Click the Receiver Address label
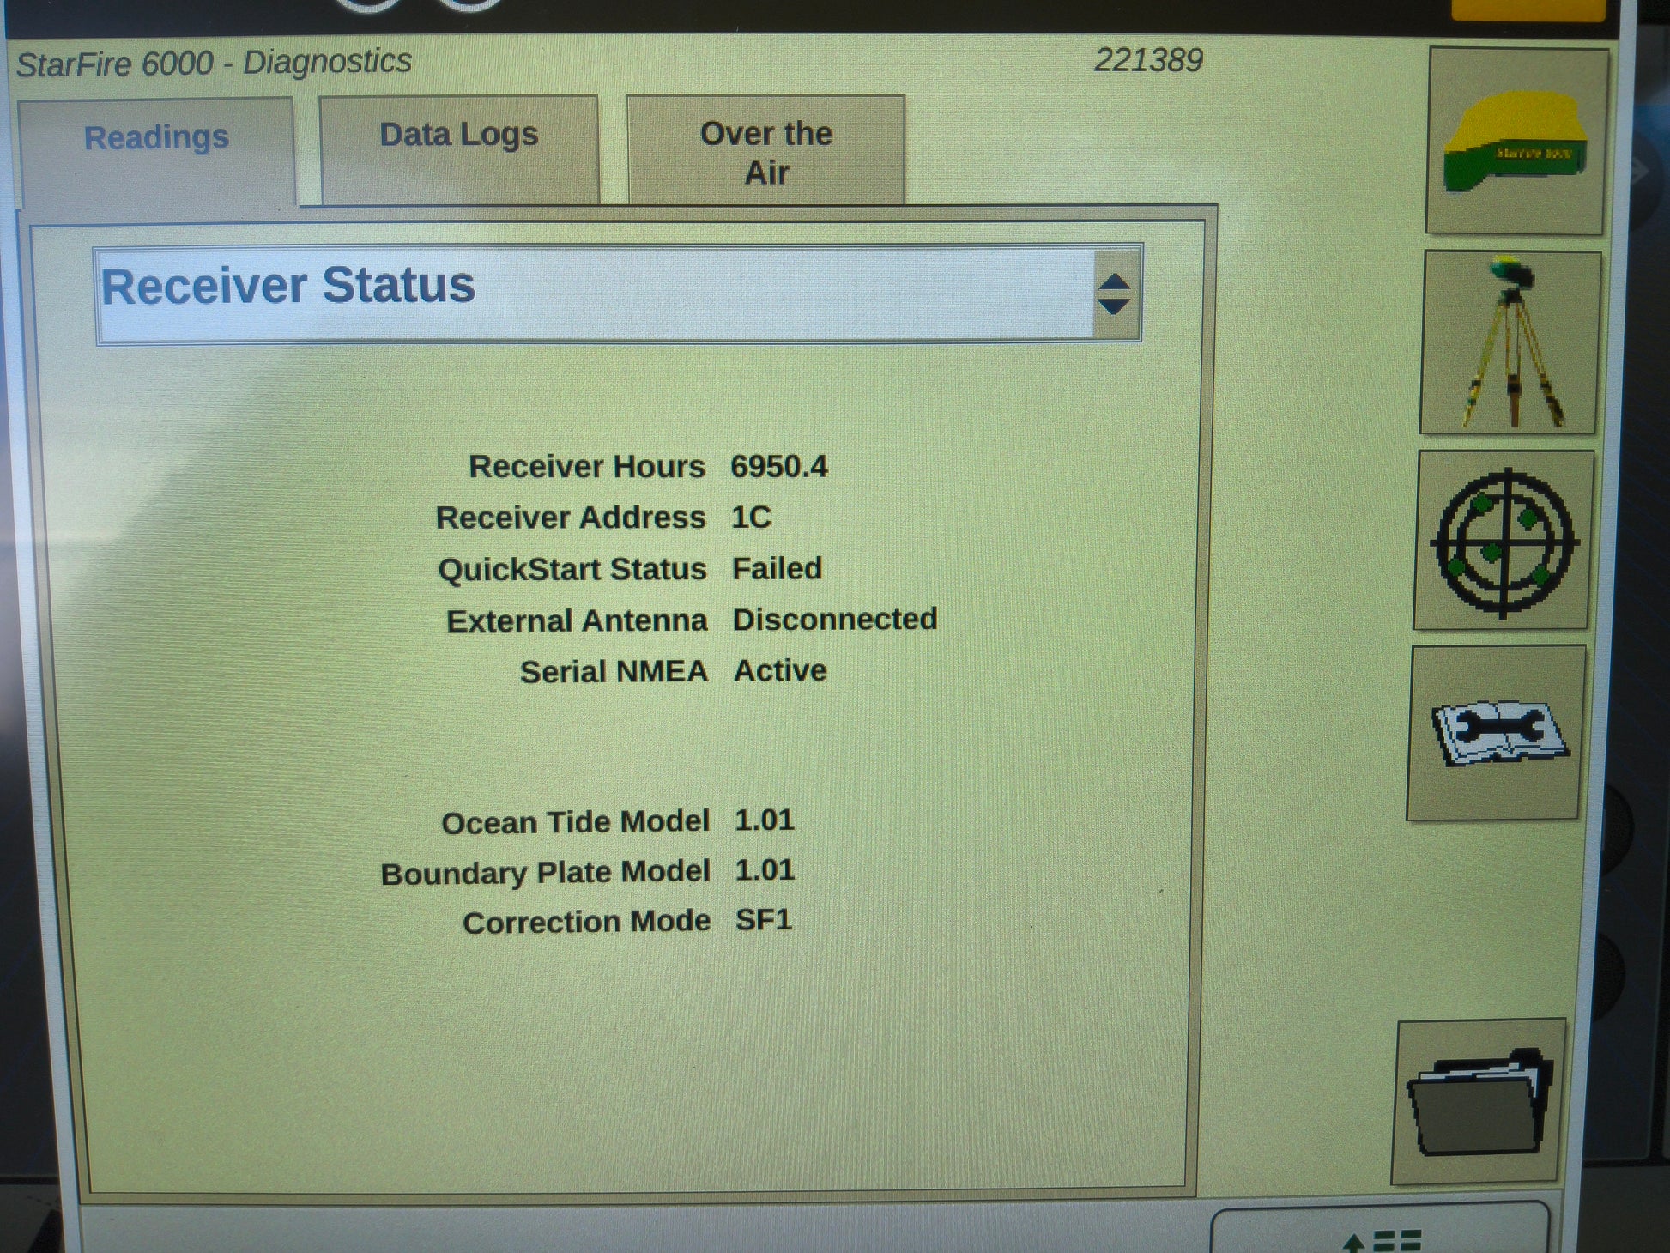The width and height of the screenshot is (1670, 1253). coord(571,518)
